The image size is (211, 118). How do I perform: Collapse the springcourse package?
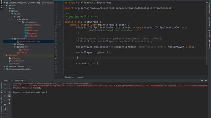20,22
